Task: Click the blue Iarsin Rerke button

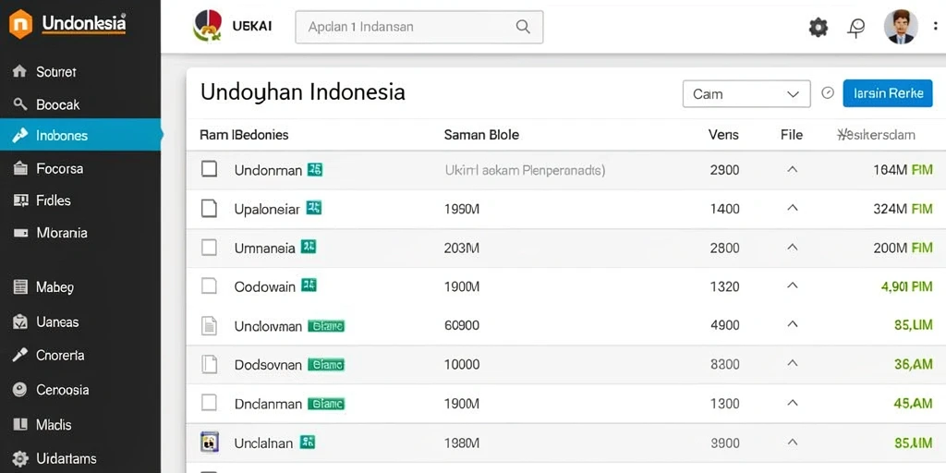Action: pyautogui.click(x=888, y=93)
